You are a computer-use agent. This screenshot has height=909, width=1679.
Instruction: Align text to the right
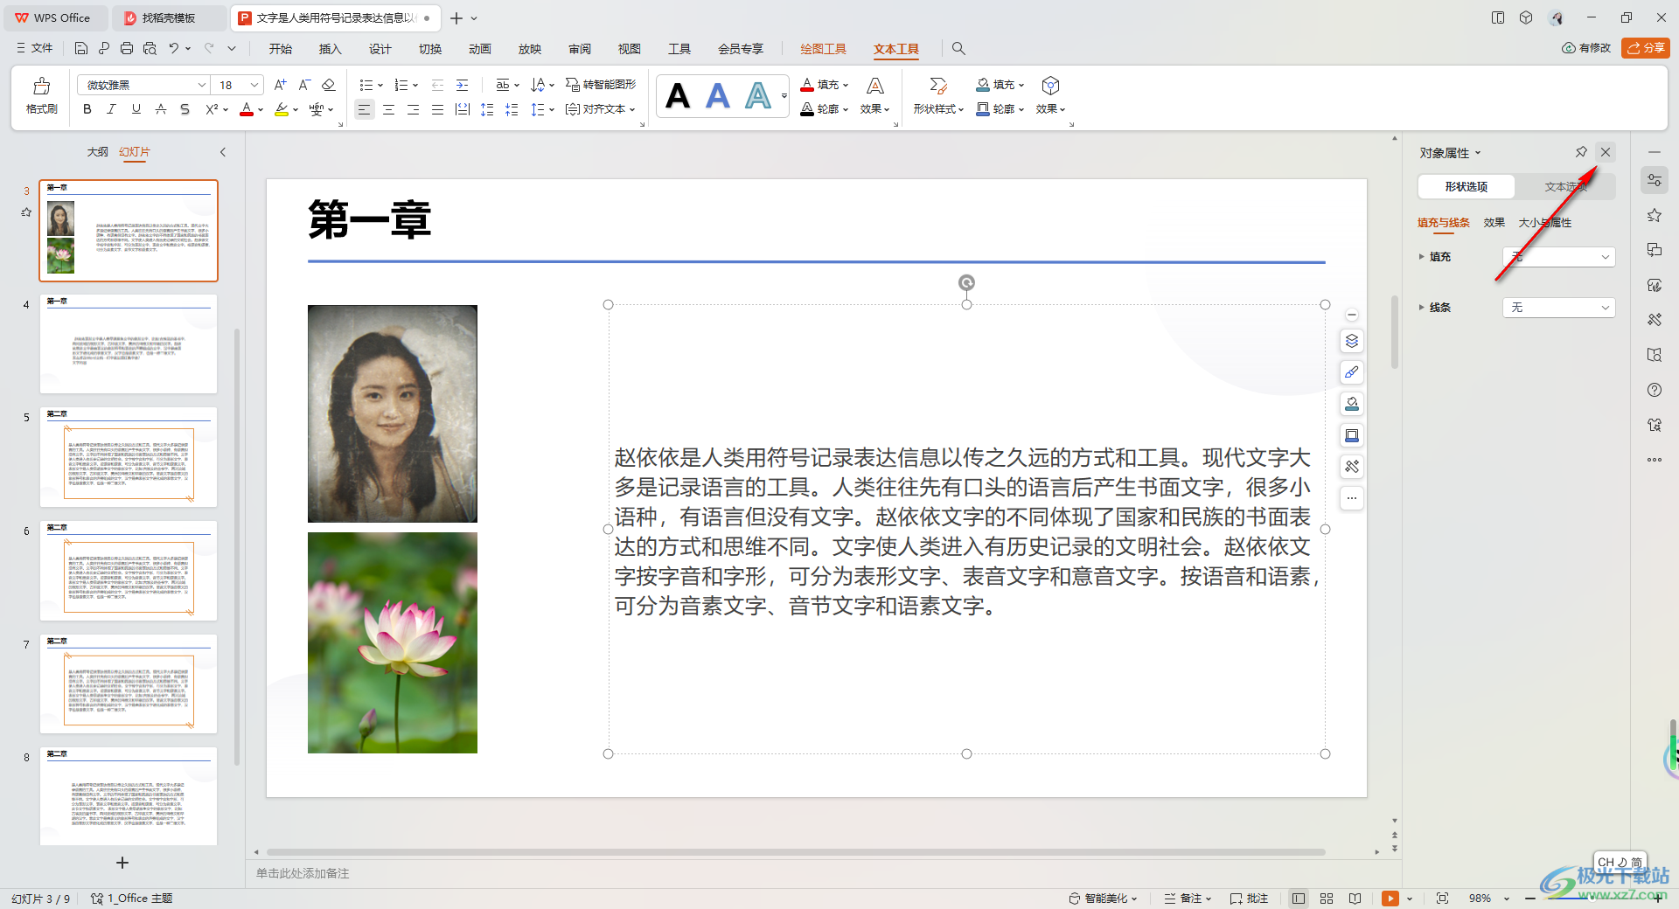[413, 109]
